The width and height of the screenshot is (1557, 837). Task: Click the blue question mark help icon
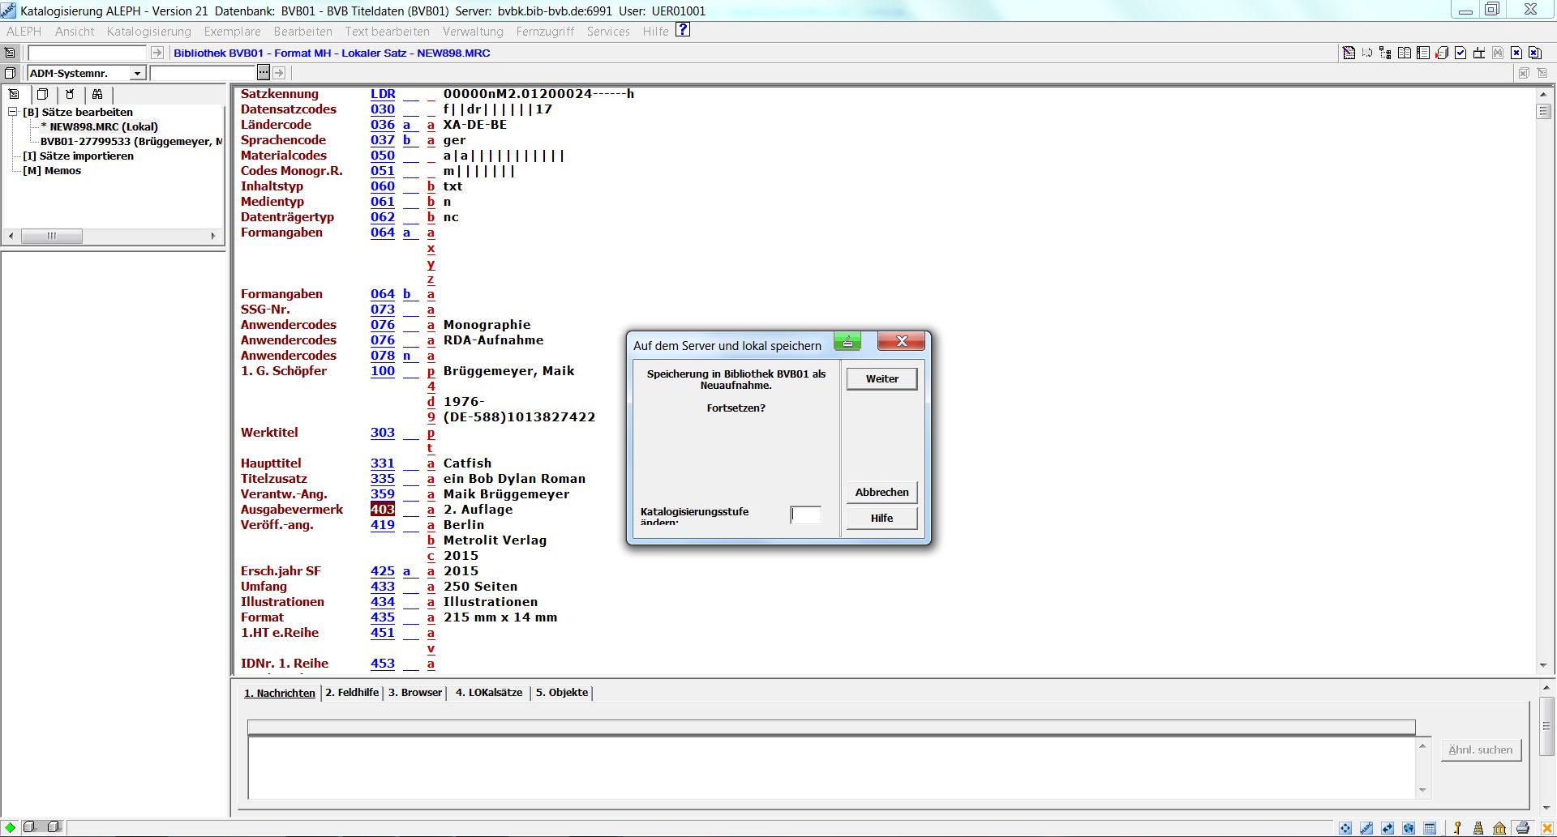[683, 30]
